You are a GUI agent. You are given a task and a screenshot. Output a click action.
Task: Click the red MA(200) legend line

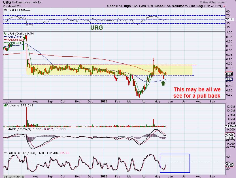click(x=5, y=40)
